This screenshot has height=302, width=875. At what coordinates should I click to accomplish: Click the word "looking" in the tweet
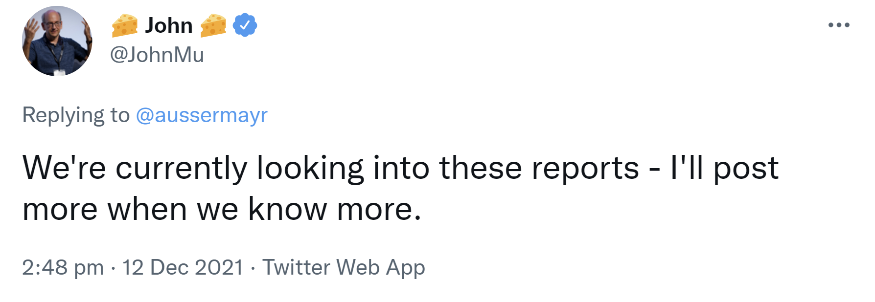(x=310, y=168)
